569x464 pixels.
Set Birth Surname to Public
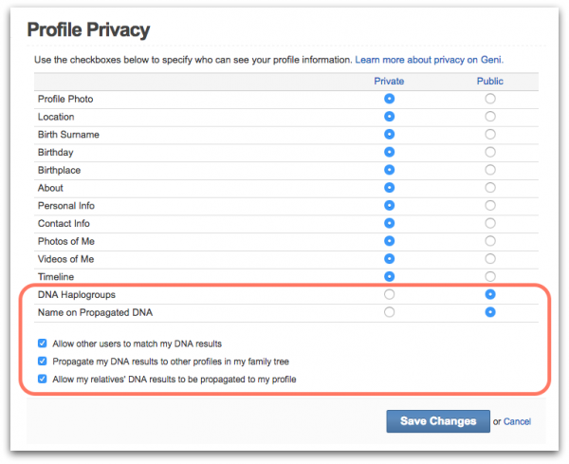click(490, 135)
